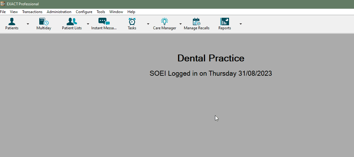This screenshot has height=157, width=354.
Task: Open Instant Messaging speech bubble icon
Action: coord(104,21)
